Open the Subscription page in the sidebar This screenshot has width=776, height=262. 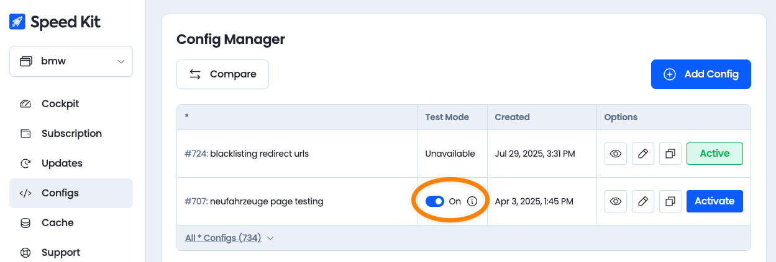pyautogui.click(x=71, y=133)
